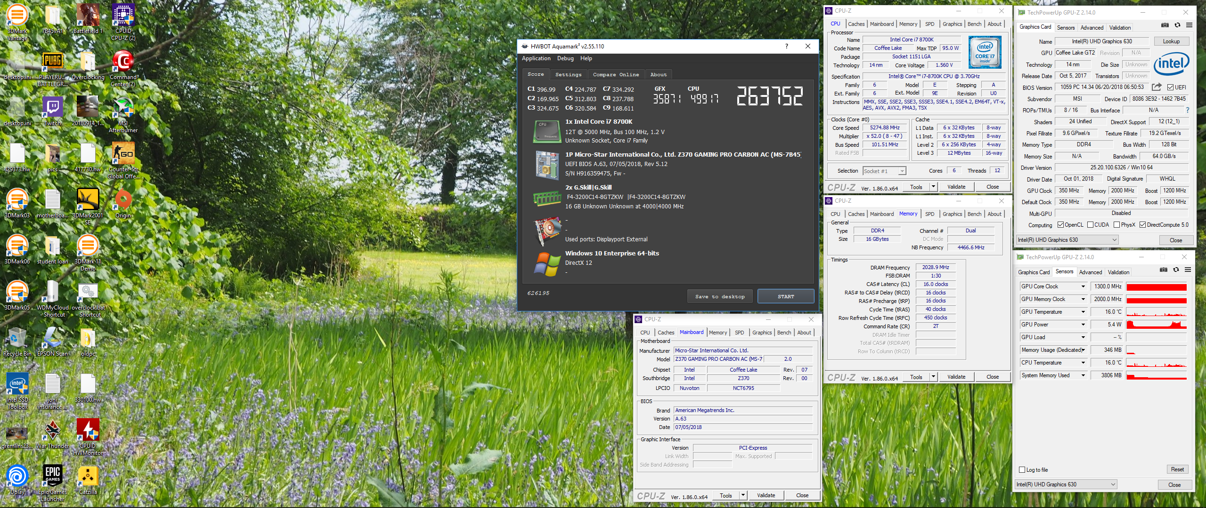
Task: Click refresh icon in GPU-Z Sensors window
Action: pos(1176,270)
